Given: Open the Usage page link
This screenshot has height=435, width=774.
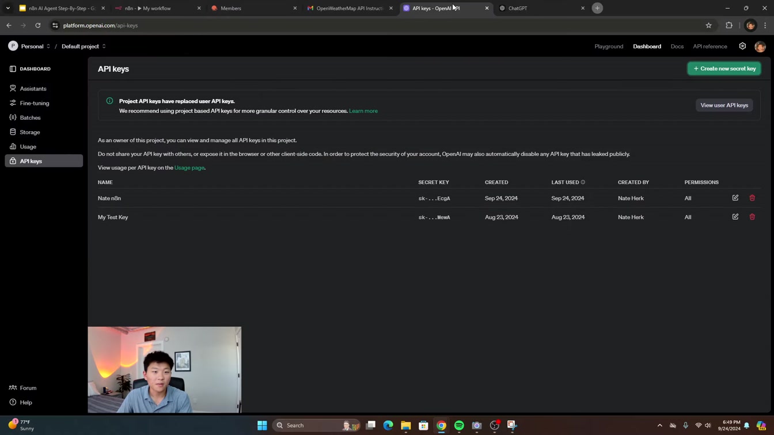Looking at the screenshot, I should coord(189,168).
